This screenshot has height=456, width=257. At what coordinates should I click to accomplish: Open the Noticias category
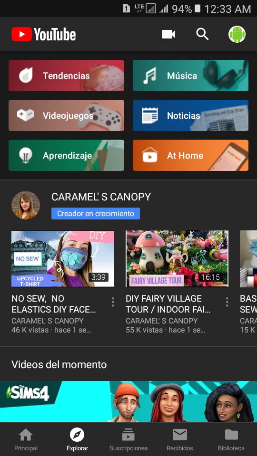coord(190,115)
